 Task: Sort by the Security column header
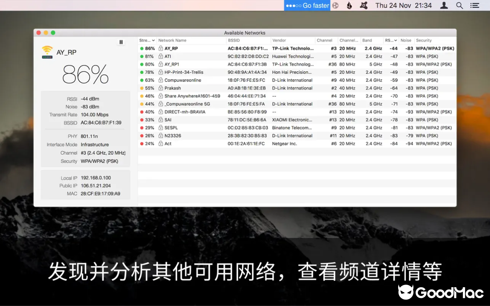[x=435, y=40]
